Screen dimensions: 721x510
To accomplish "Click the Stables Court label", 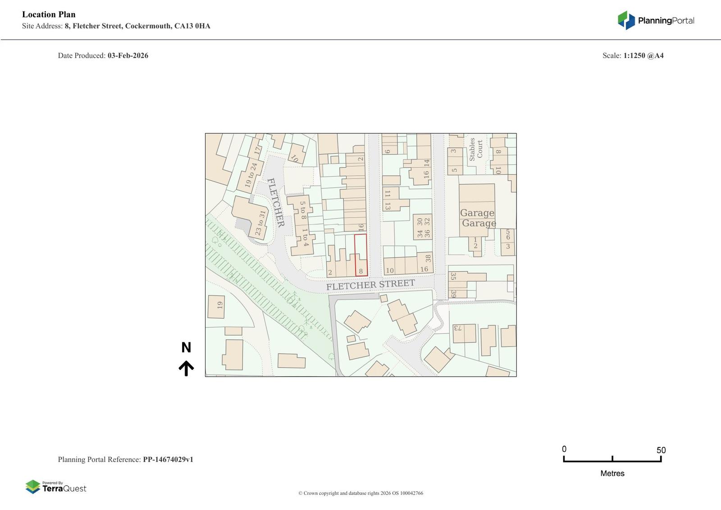I will tap(476, 149).
